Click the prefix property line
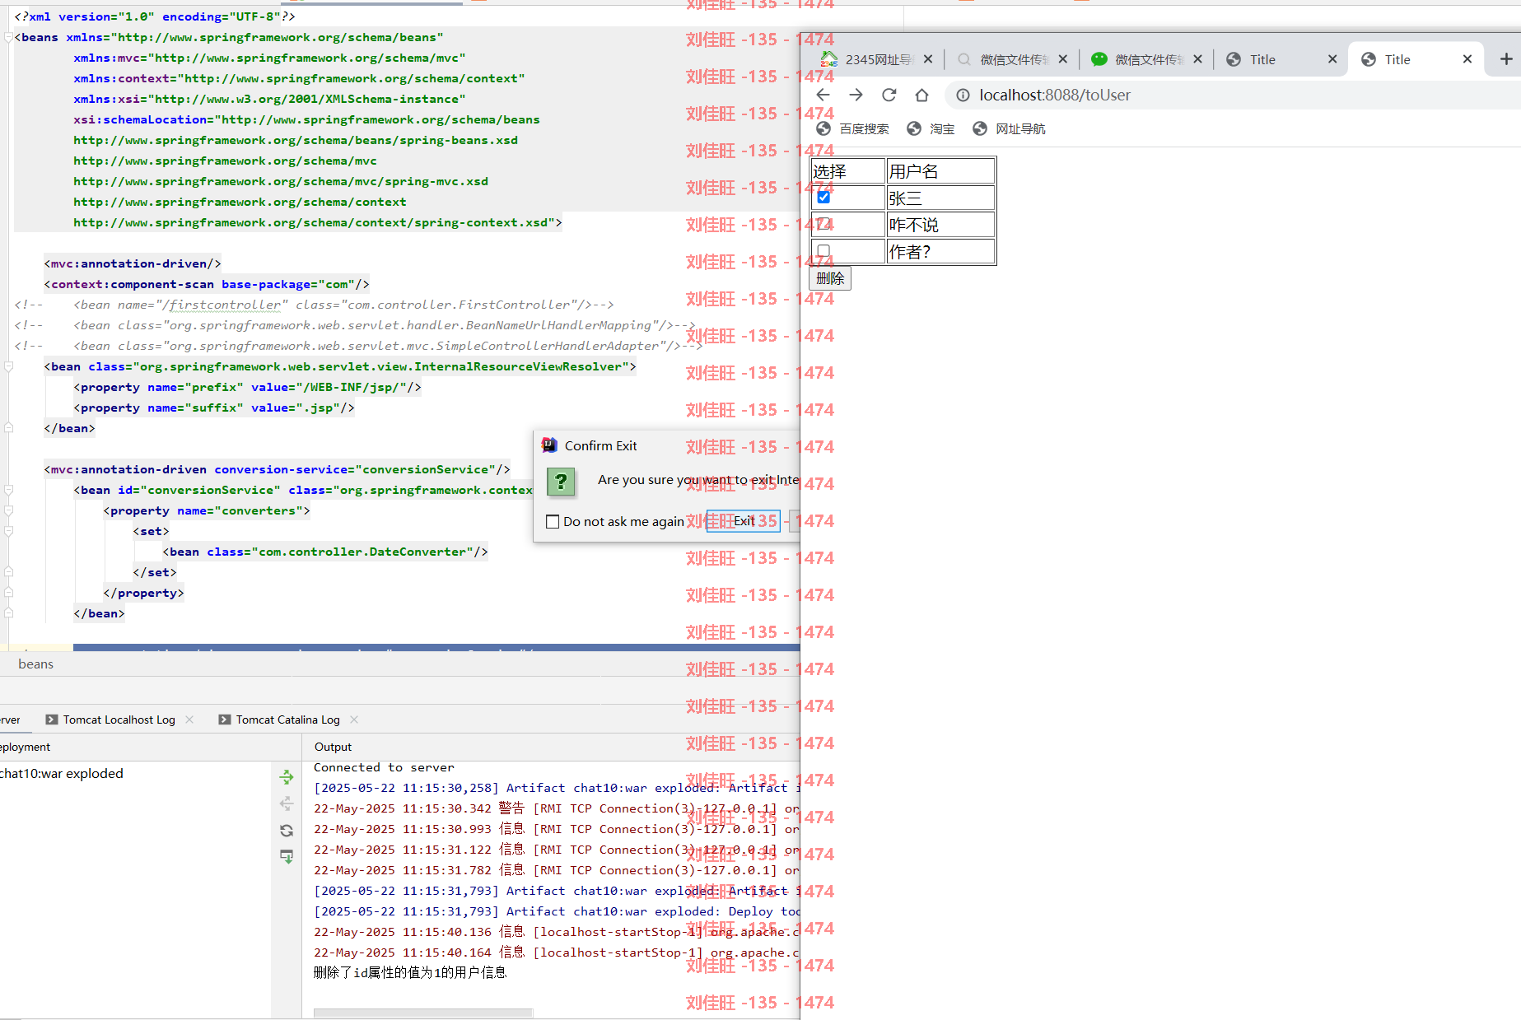The height and width of the screenshot is (1020, 1521). click(x=247, y=387)
